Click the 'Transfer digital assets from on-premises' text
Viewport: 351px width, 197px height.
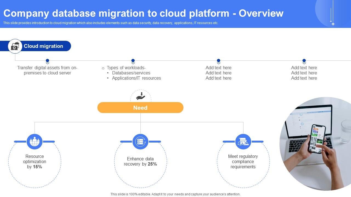47,70
